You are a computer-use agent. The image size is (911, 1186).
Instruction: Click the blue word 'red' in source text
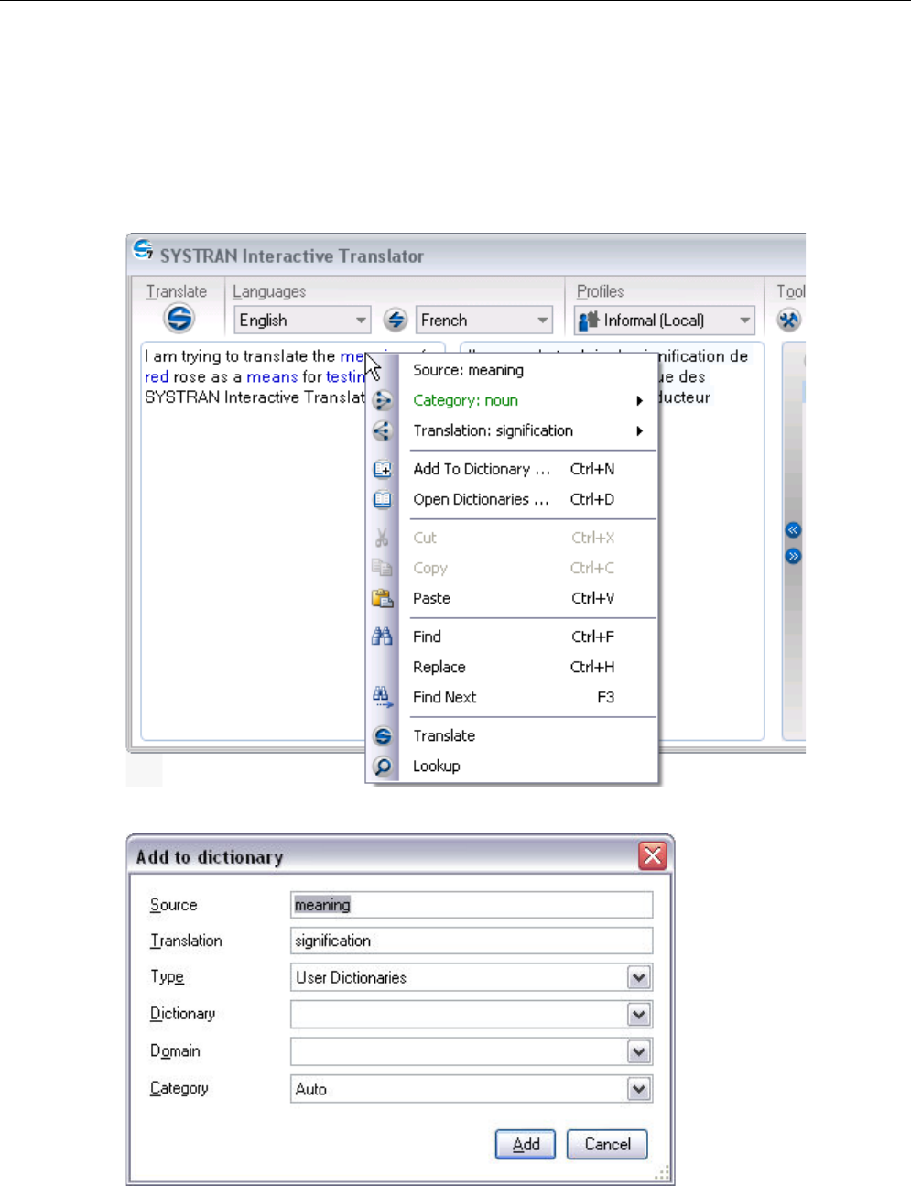coord(157,376)
